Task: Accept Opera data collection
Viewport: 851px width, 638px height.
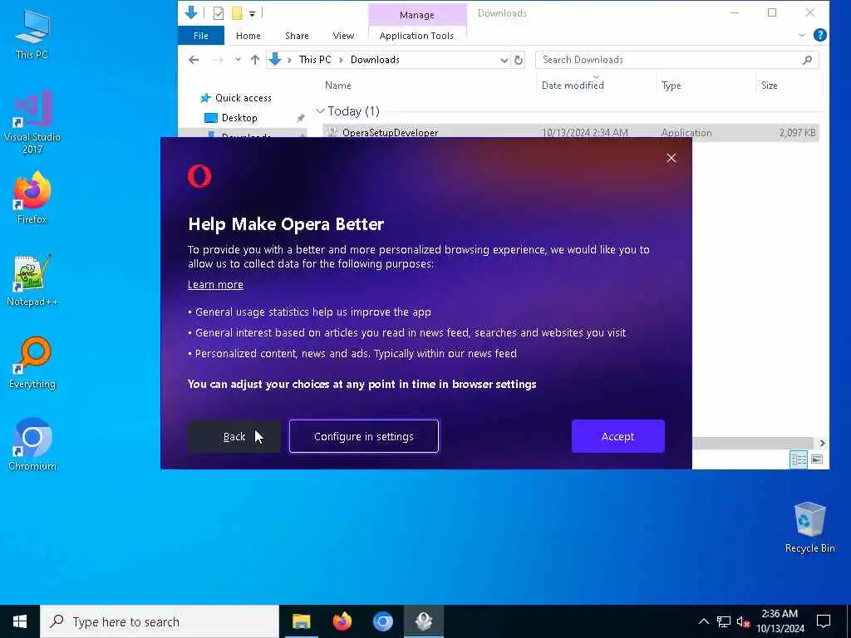Action: click(617, 436)
